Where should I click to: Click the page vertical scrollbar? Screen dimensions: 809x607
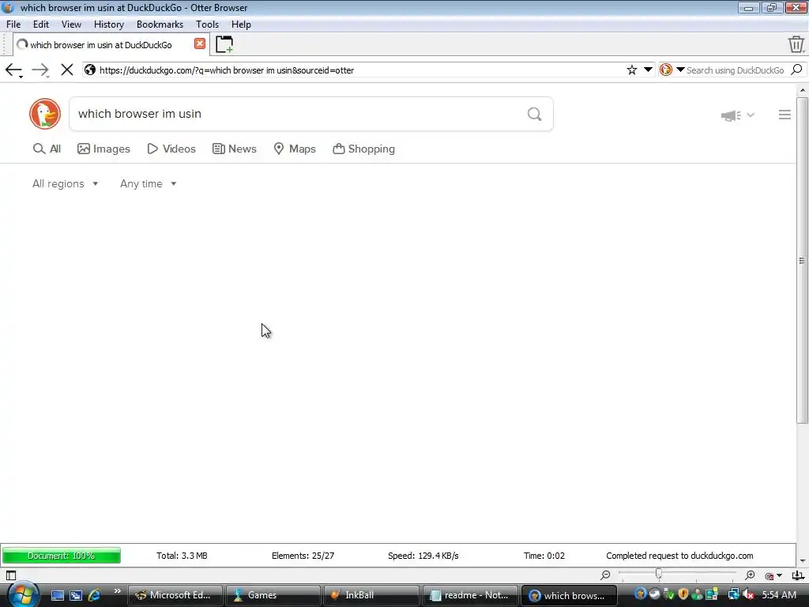click(803, 260)
